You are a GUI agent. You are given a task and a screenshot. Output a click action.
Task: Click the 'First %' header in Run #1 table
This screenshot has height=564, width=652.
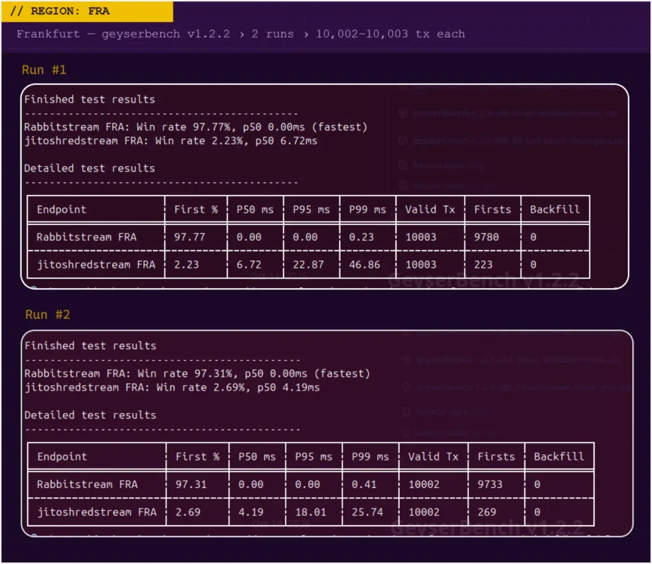click(x=196, y=210)
